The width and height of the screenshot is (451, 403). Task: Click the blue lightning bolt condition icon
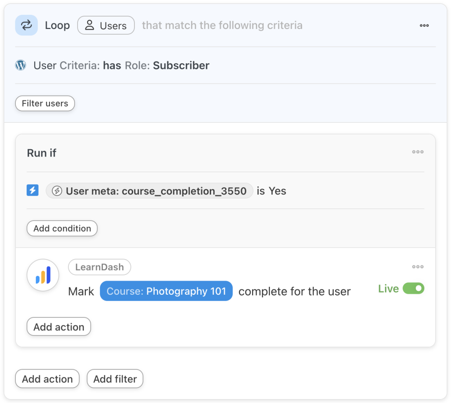tap(32, 191)
